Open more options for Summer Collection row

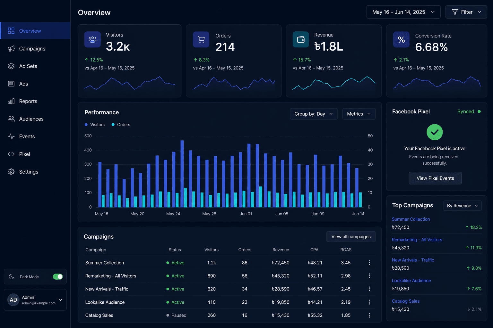point(369,263)
